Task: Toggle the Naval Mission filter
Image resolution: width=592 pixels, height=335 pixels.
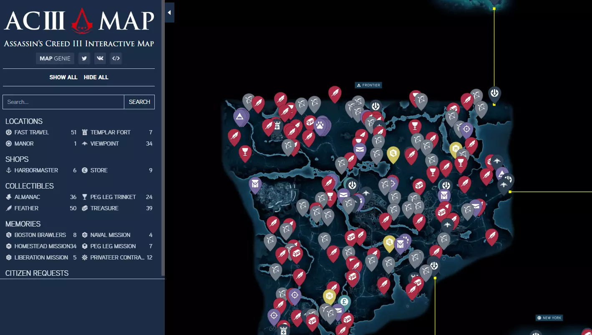Action: (117, 235)
